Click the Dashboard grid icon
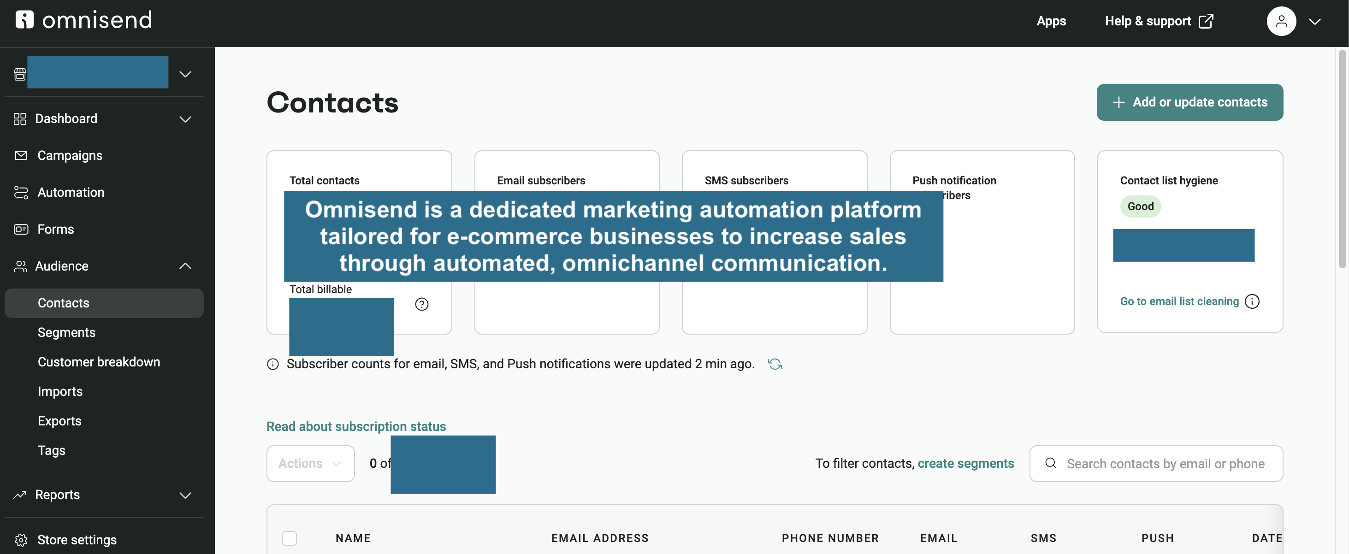Screen dimensions: 1349x554 coord(20,119)
